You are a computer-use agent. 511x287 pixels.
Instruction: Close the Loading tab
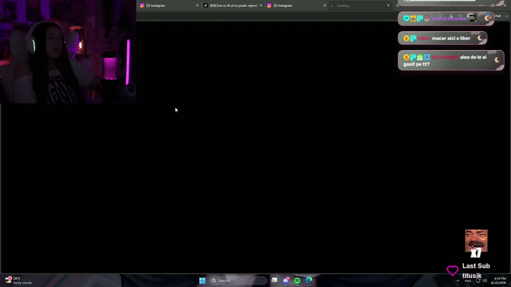tap(388, 6)
